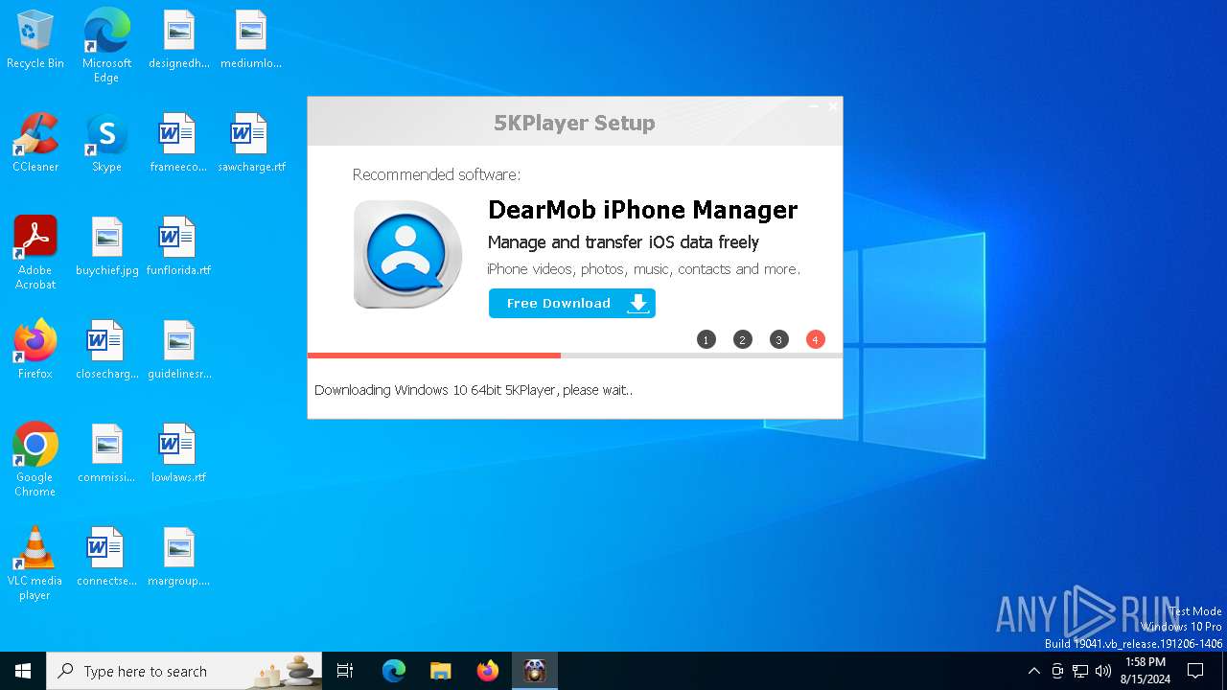Select the designedh image file on desktop
The height and width of the screenshot is (690, 1227).
[x=178, y=40]
